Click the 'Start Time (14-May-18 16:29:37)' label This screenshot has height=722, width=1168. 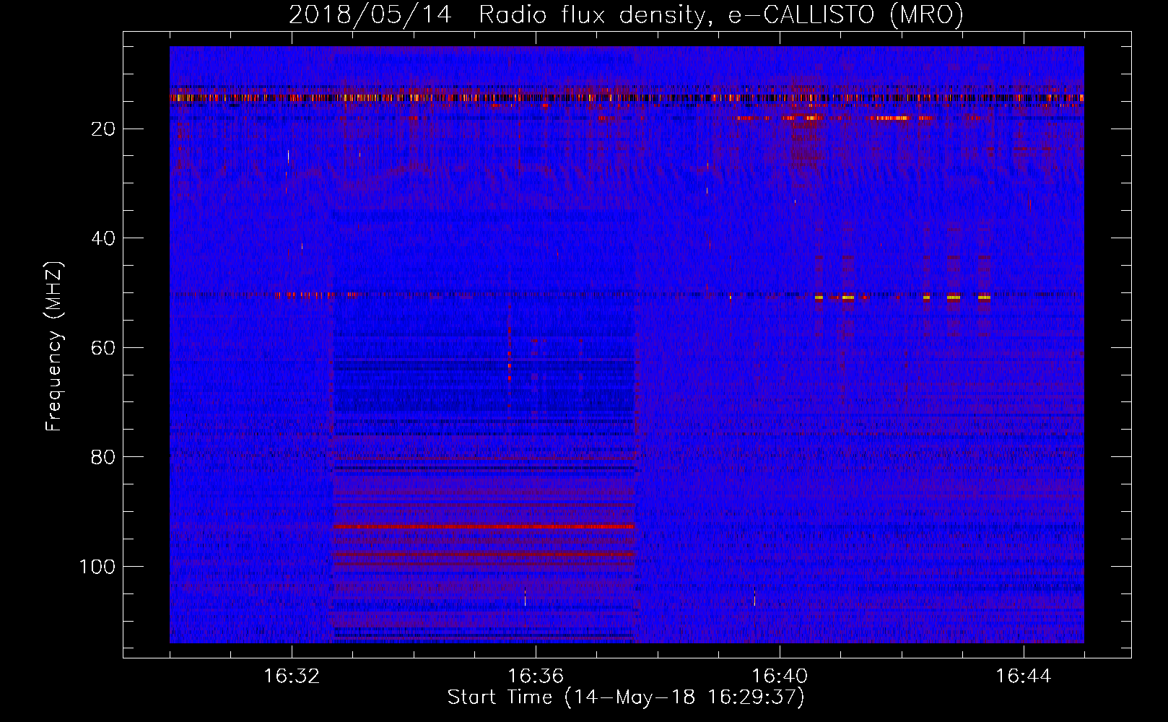coord(626,697)
